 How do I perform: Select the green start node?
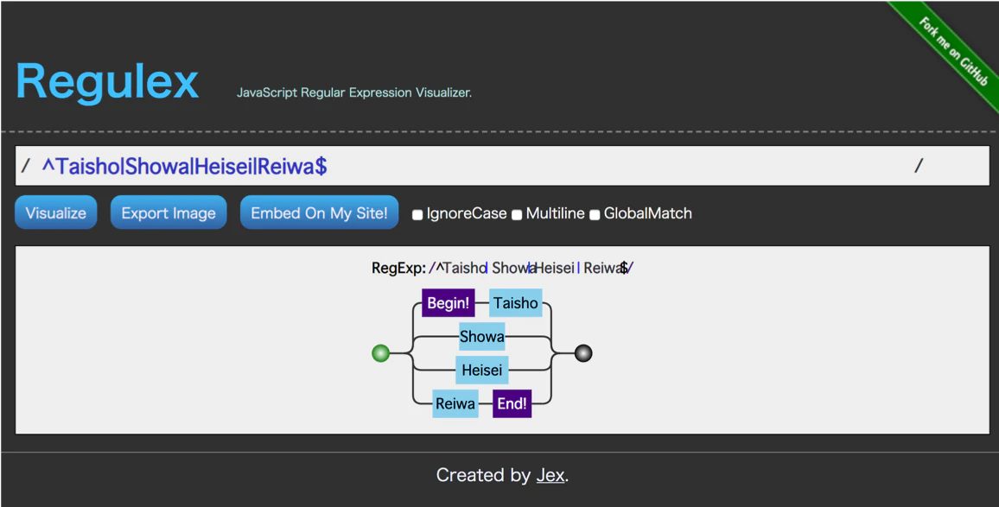[380, 353]
